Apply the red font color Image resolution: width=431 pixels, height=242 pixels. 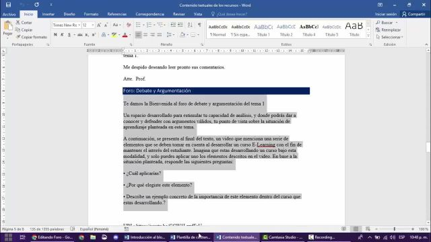(x=125, y=35)
